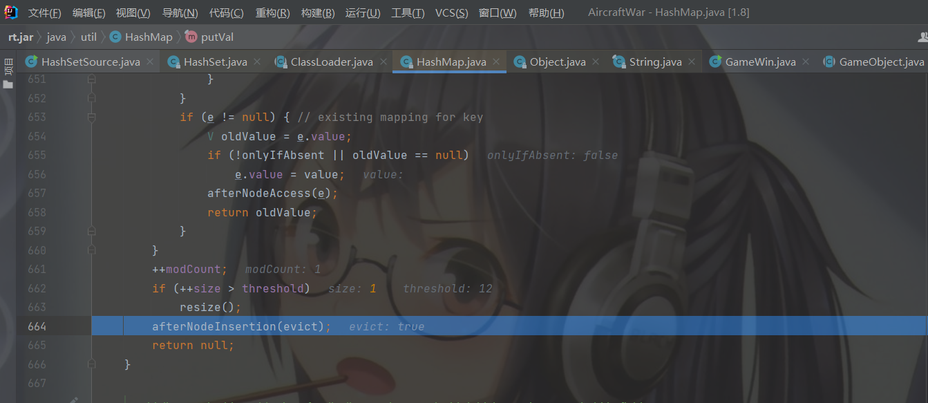
Task: Collapse the fold marker at line 651
Action: point(92,80)
